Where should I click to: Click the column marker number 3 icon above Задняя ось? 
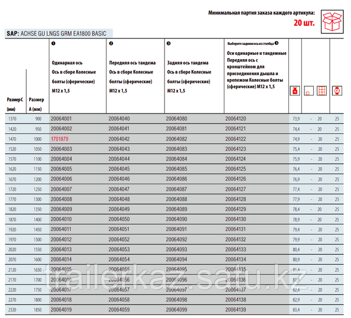pyautogui.click(x=168, y=43)
